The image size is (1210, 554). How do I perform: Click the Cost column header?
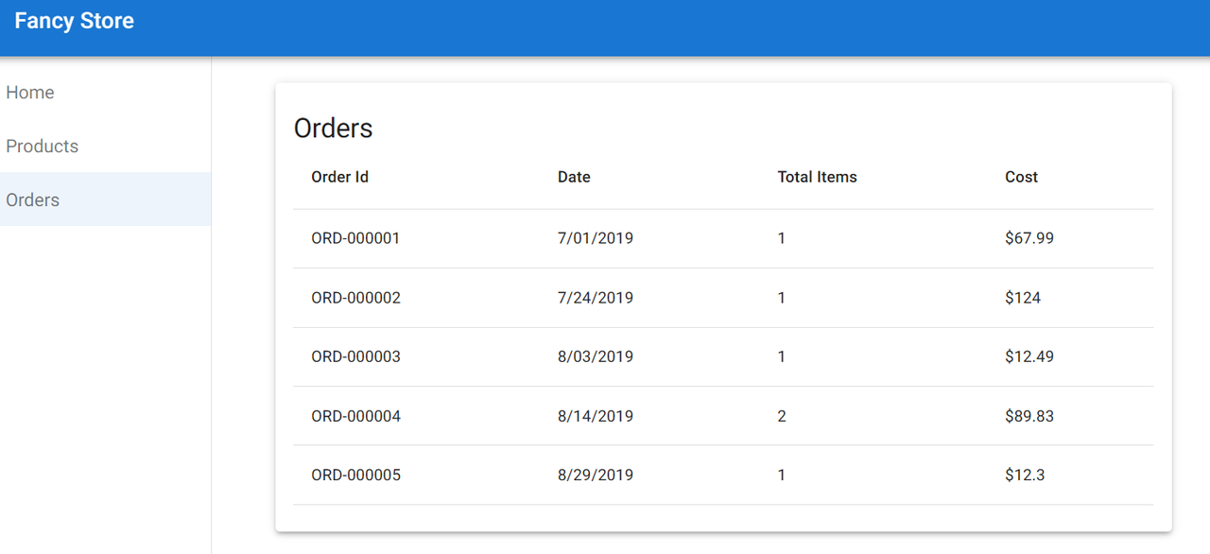point(1022,177)
